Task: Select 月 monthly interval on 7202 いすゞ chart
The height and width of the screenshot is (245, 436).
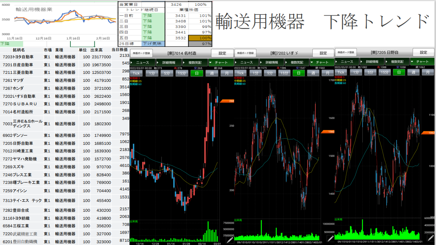Action: click(328, 73)
